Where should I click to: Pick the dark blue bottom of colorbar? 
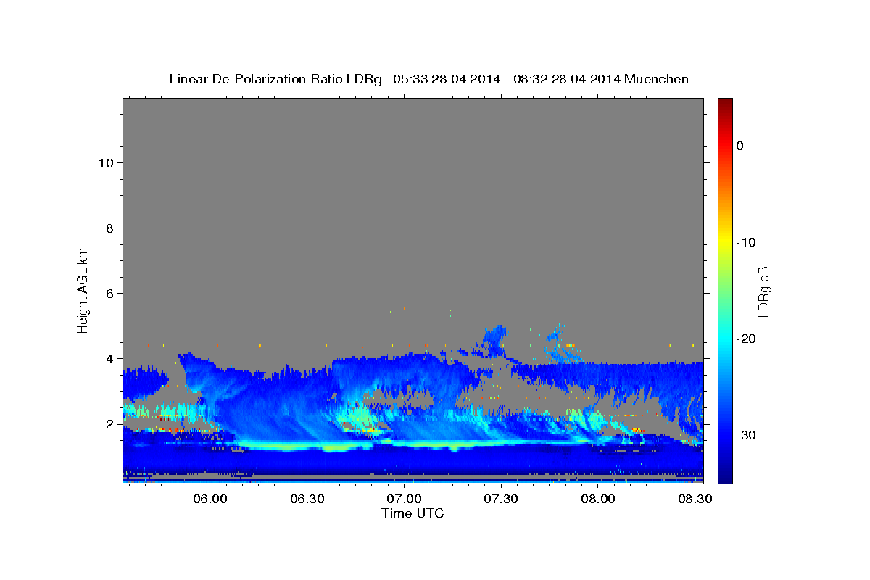[725, 478]
